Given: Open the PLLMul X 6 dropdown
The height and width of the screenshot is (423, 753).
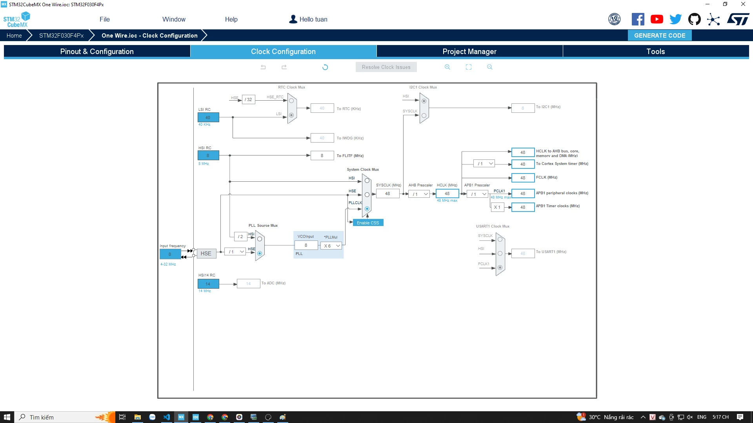Looking at the screenshot, I should point(331,246).
